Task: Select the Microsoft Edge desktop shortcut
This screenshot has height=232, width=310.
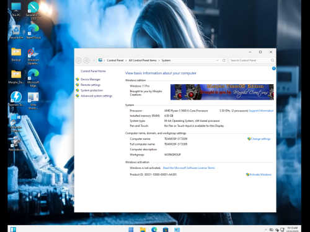Action: click(x=33, y=78)
